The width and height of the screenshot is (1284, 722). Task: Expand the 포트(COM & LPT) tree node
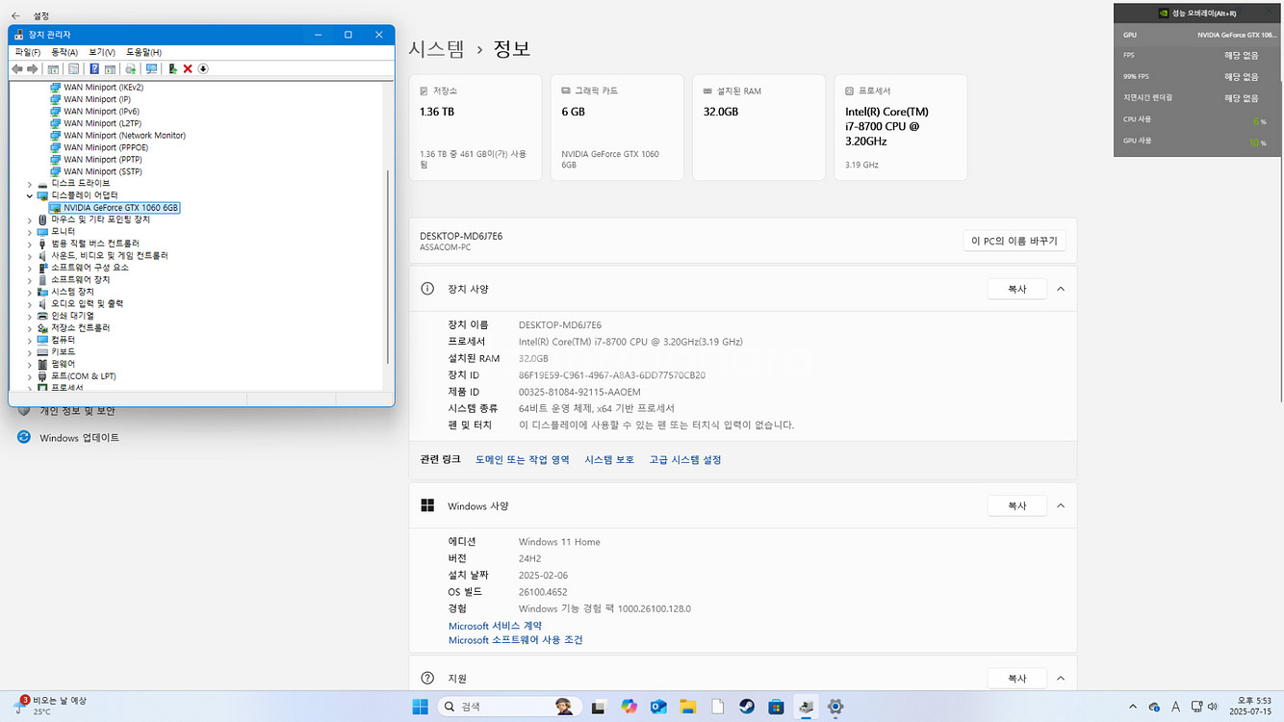pyautogui.click(x=30, y=375)
